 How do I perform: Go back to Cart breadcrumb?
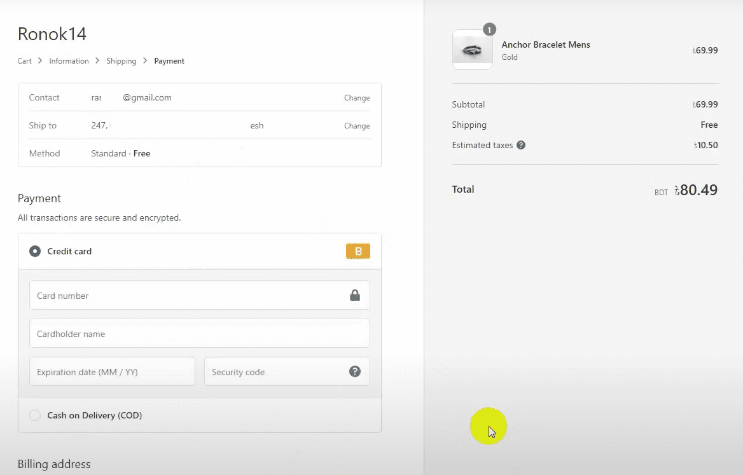pos(24,61)
